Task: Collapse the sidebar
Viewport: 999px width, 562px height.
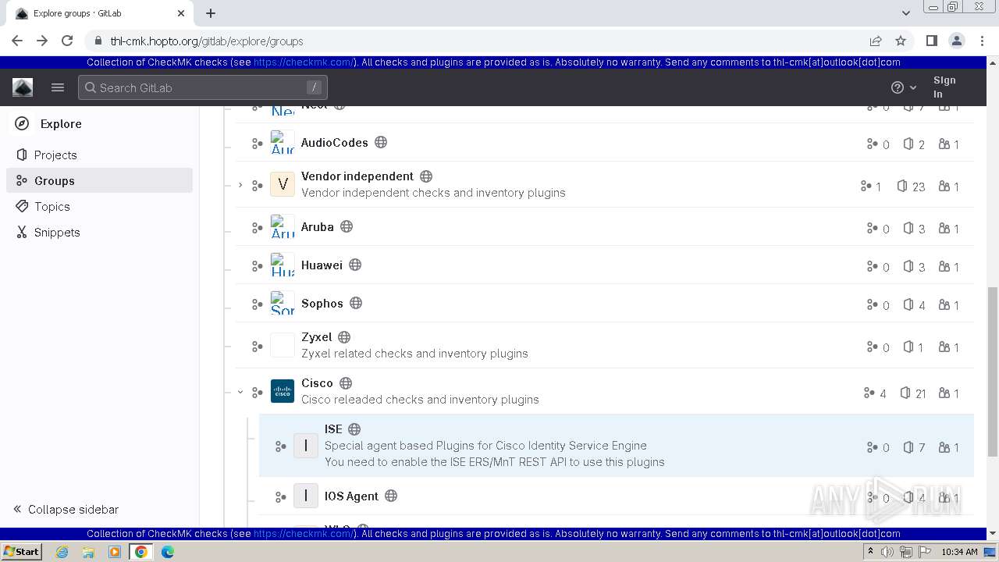Action: 66,509
